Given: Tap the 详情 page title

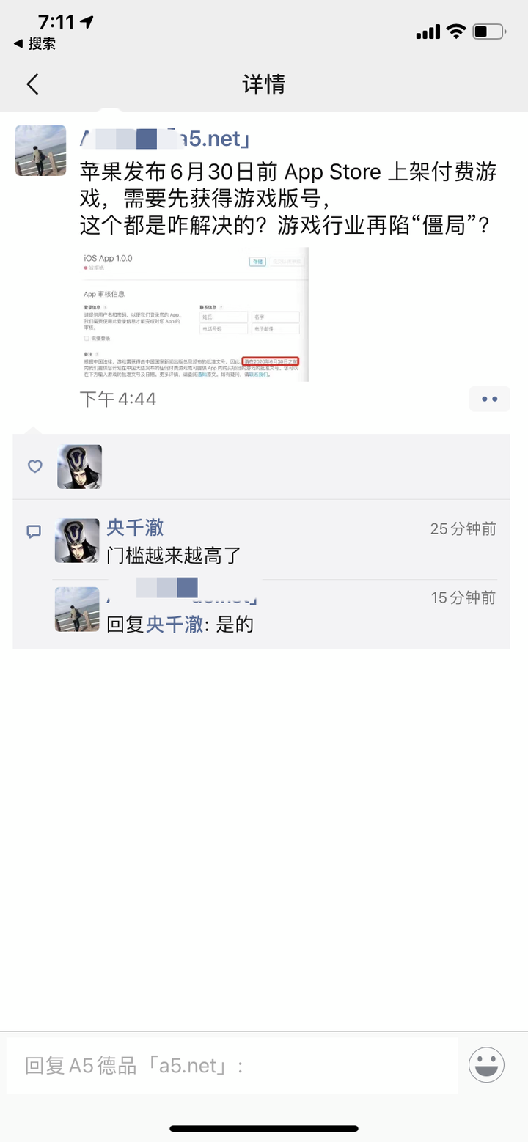Looking at the screenshot, I should click(x=263, y=84).
